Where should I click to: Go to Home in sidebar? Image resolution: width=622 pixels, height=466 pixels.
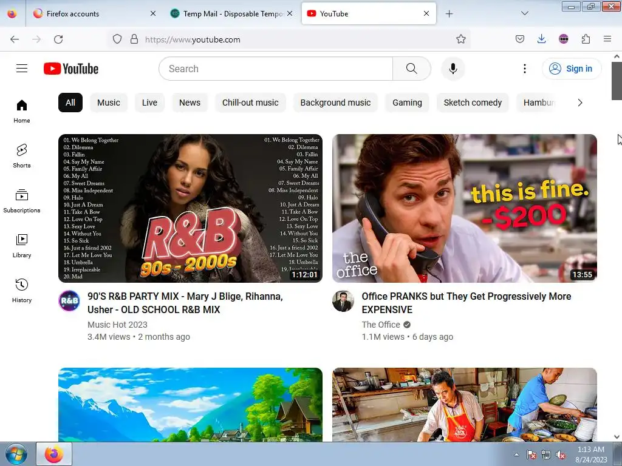point(22,112)
